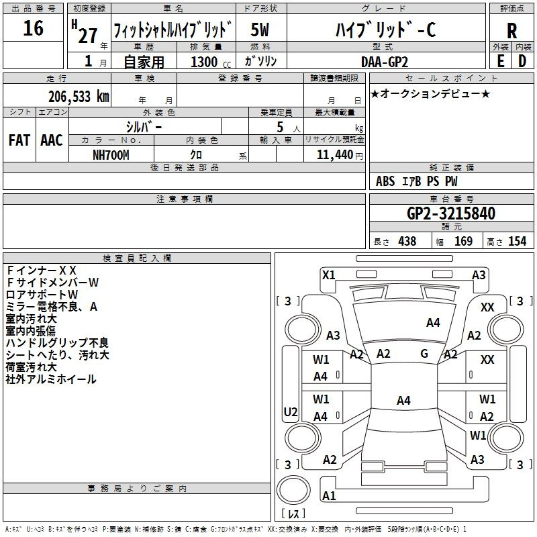Image resolution: width=537 pixels, height=537 pixels.
Task: Select the A4 mark on the roof
Action: pos(403,401)
